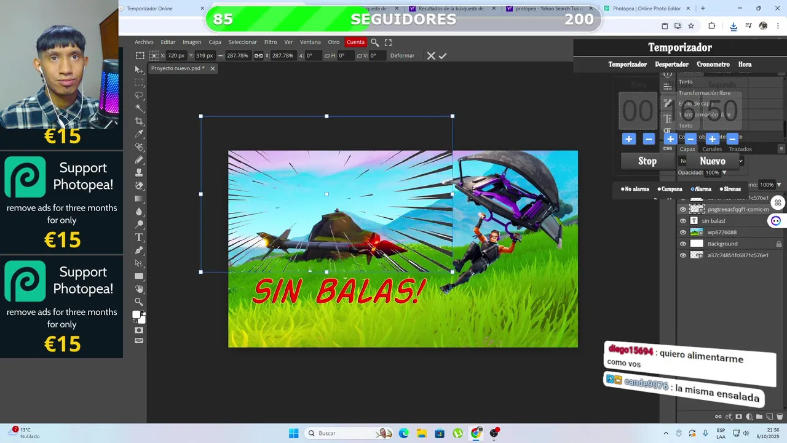Select the sin balas! layer thumbnail
This screenshot has width=787, height=443.
(694, 221)
